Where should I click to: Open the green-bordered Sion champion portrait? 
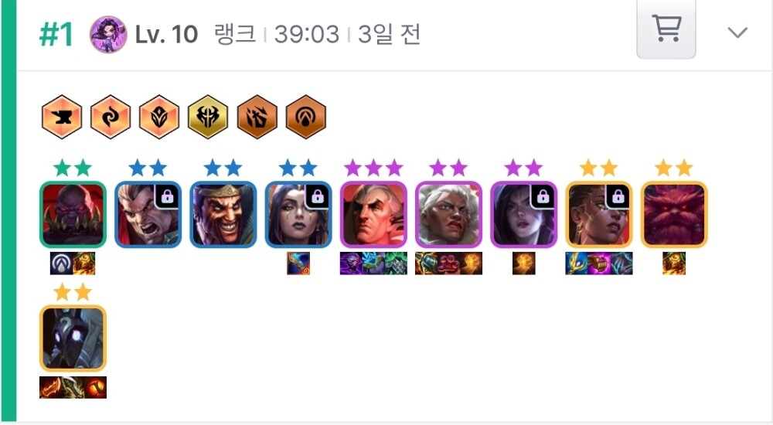point(73,215)
